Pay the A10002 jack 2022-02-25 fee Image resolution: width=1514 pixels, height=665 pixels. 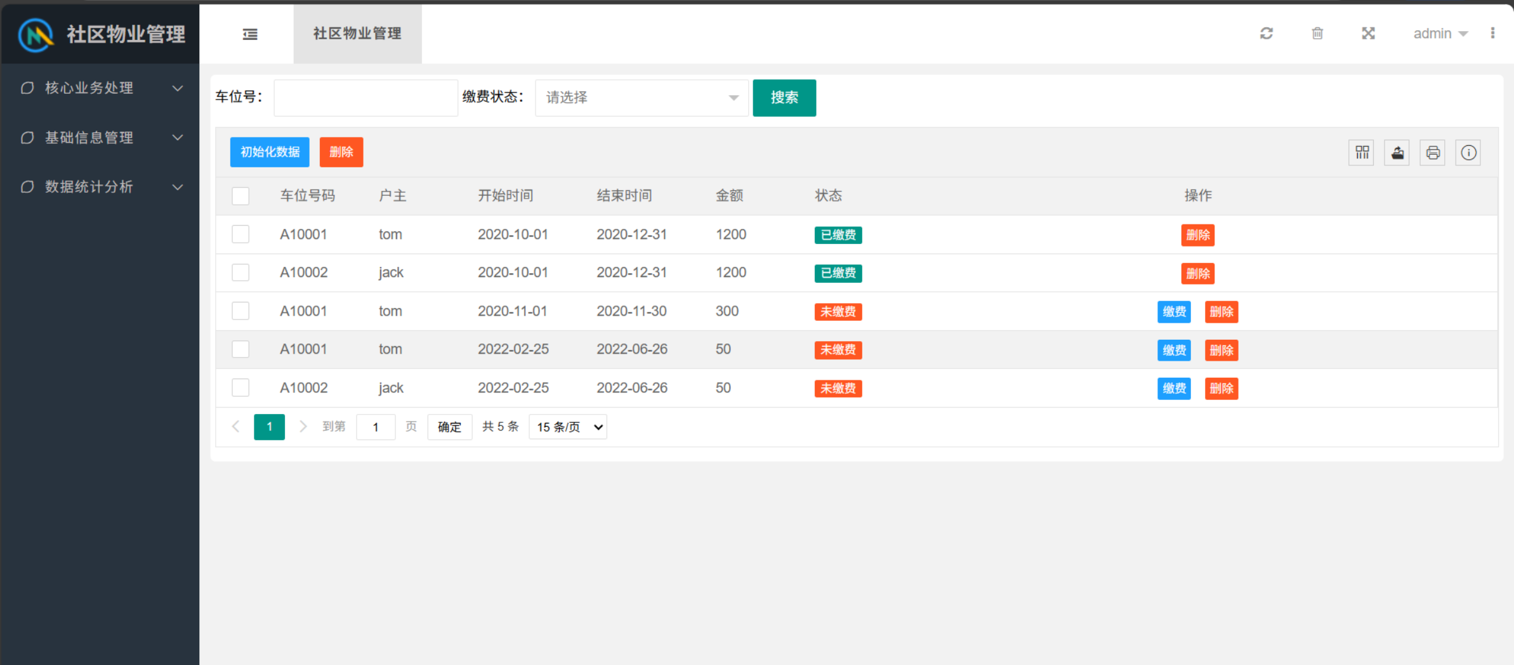click(x=1174, y=389)
